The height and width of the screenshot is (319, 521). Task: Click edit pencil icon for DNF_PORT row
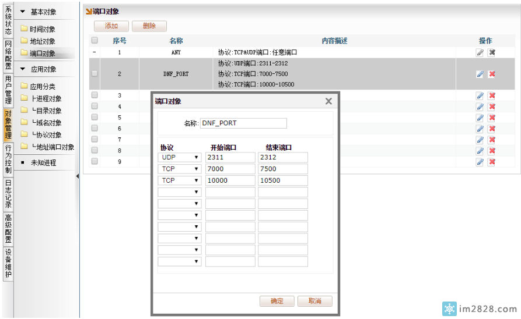coord(480,74)
